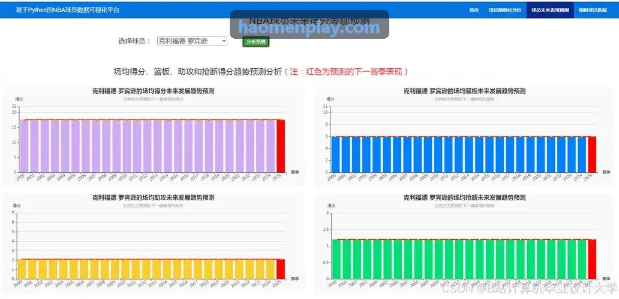619x299 pixels.
Task: Open the 相似球员匹配 page
Action: coord(593,10)
